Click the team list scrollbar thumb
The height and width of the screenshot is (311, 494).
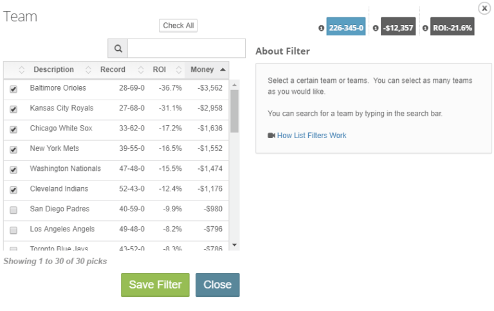[234, 111]
